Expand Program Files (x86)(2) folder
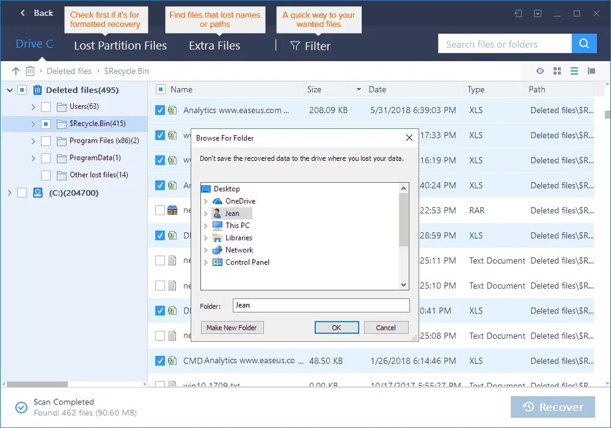This screenshot has width=611, height=428. point(33,141)
